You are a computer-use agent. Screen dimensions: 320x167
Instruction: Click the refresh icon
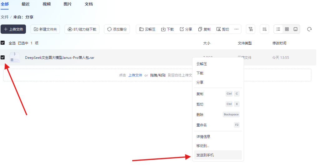(x=309, y=29)
